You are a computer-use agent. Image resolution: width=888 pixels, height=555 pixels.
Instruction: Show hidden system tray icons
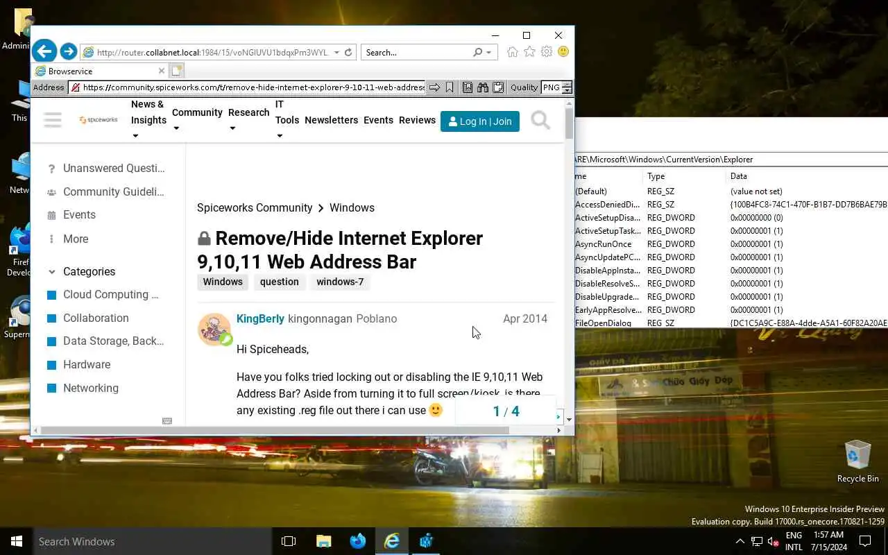[x=740, y=541]
